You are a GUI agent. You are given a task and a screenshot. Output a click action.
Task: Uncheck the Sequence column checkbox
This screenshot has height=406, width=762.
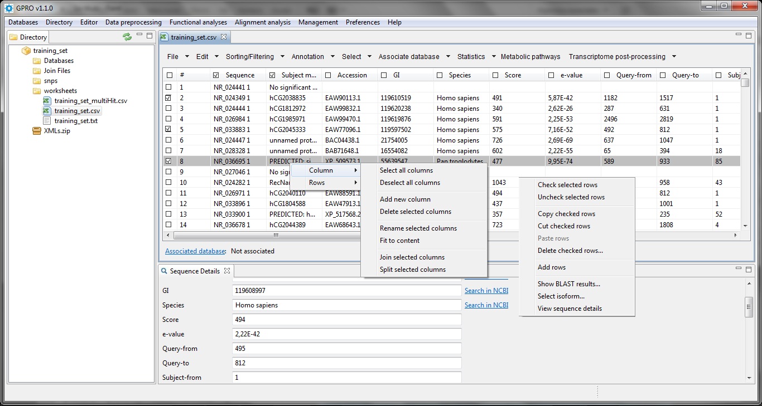[x=216, y=75]
